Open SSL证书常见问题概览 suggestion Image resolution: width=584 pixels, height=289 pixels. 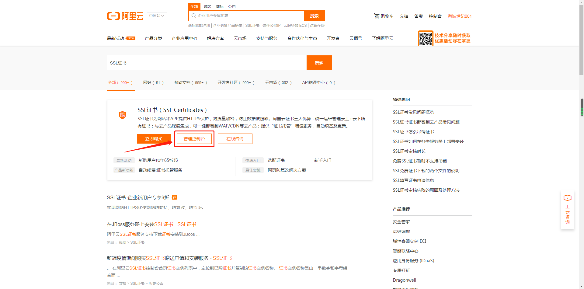[413, 112]
